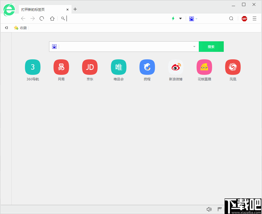The width and height of the screenshot is (262, 214).
Task: Open search engine dropdown next to toolbar paw icon
Action: click(x=197, y=19)
